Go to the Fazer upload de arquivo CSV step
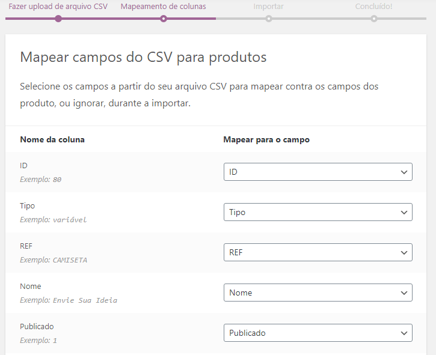 pos(58,7)
